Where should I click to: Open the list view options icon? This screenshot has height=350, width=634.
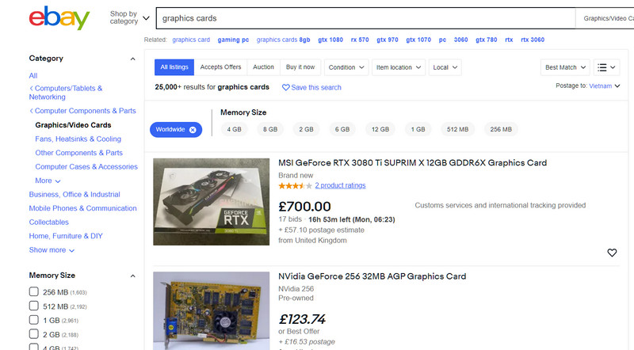tap(606, 67)
